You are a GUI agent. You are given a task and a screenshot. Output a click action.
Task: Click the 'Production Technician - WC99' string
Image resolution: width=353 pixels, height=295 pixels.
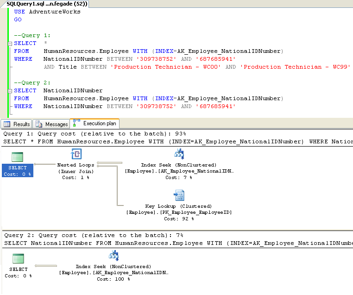(x=296, y=67)
